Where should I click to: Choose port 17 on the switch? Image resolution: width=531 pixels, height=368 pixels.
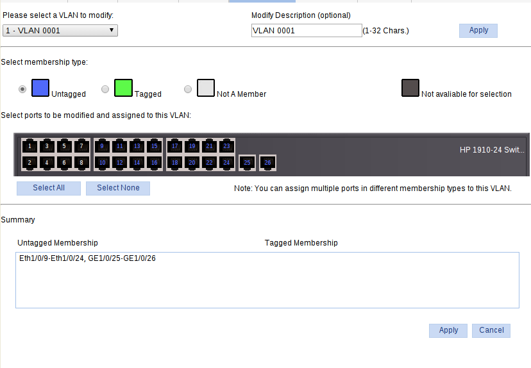pos(174,146)
